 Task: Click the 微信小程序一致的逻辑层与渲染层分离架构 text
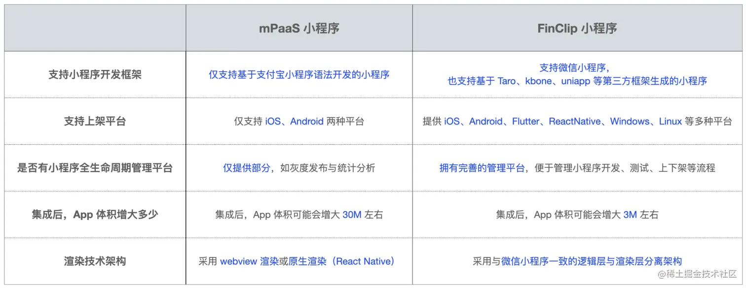[592, 261]
